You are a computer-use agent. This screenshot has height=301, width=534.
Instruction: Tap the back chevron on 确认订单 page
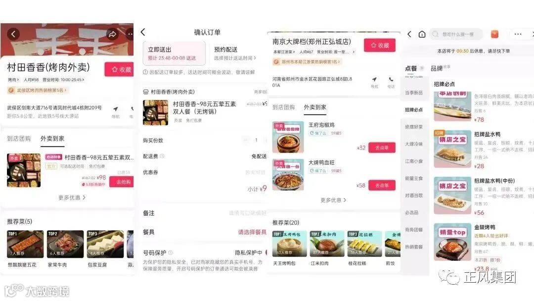(x=143, y=32)
